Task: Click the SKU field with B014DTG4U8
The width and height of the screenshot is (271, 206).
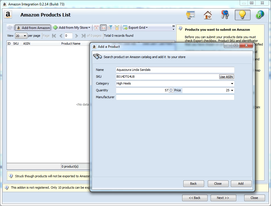Action: (x=167, y=77)
